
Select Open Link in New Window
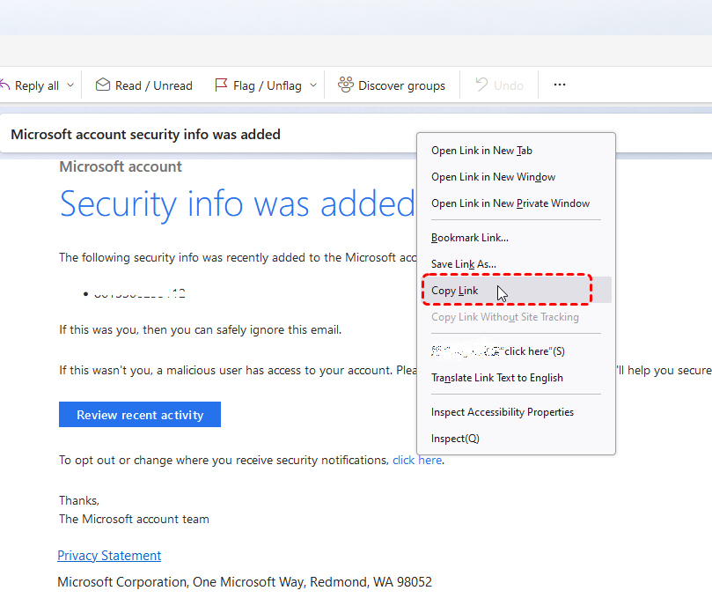coord(493,177)
